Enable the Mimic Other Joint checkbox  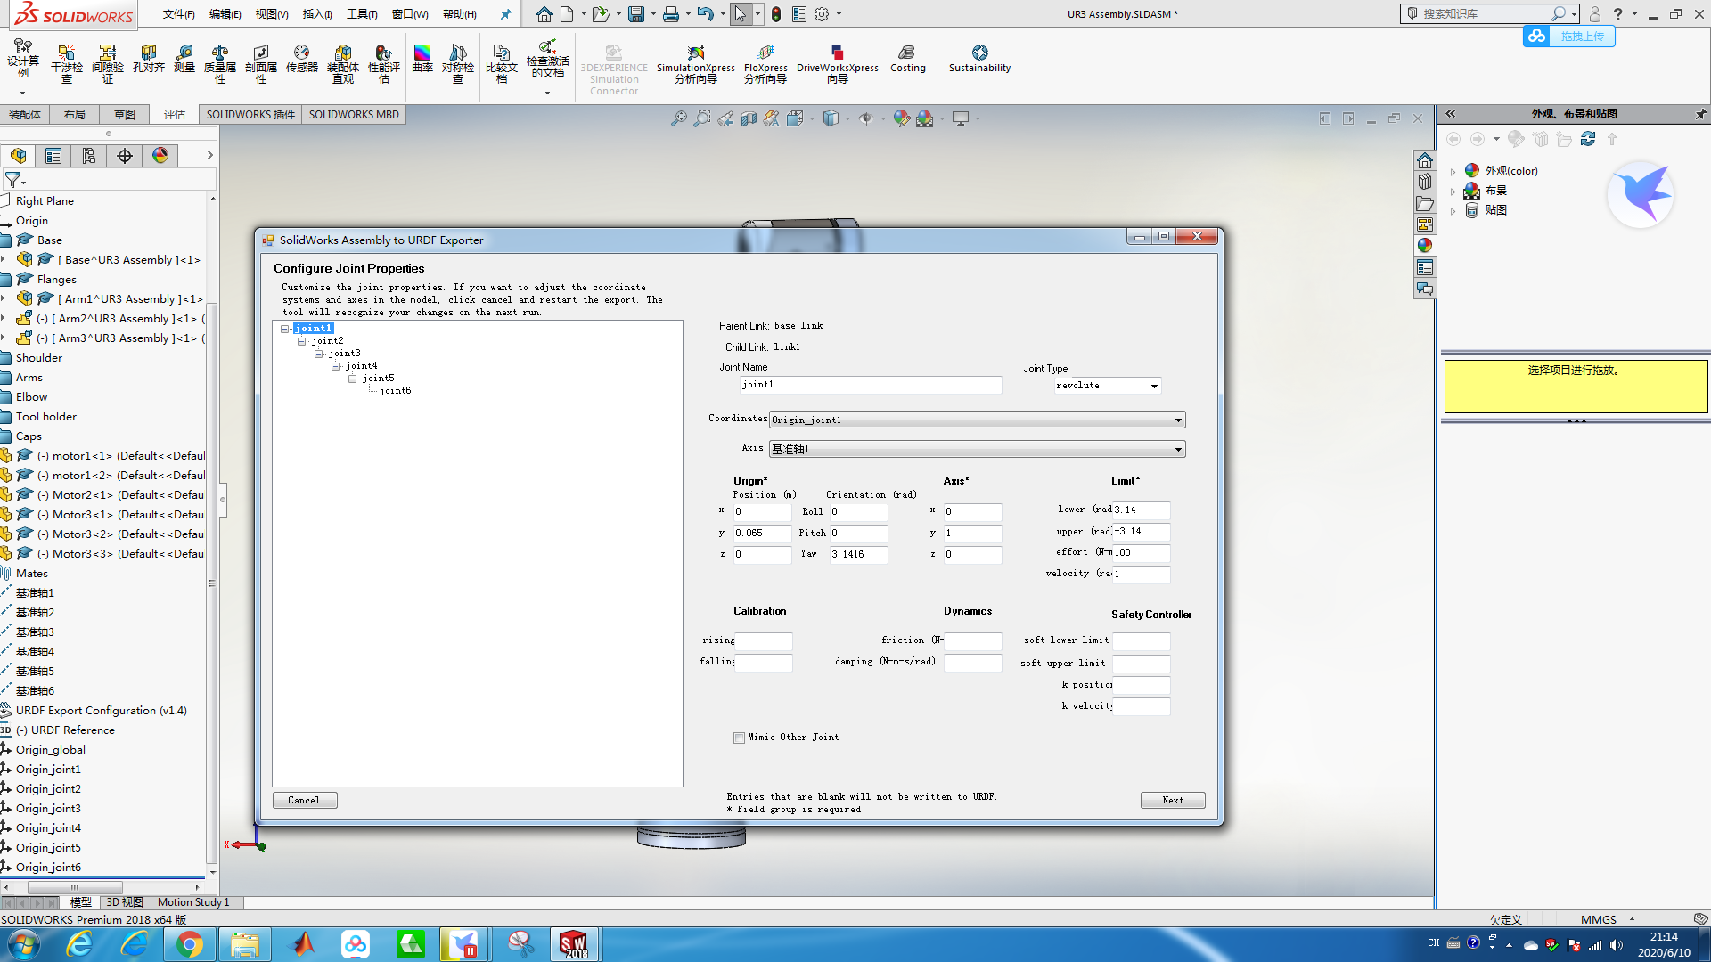point(739,738)
